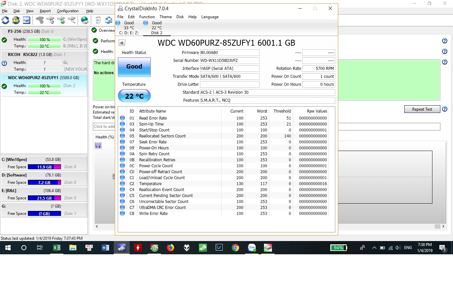This screenshot has width=453, height=298.
Task: Select the P3-256 disk entry
Action: point(44,39)
